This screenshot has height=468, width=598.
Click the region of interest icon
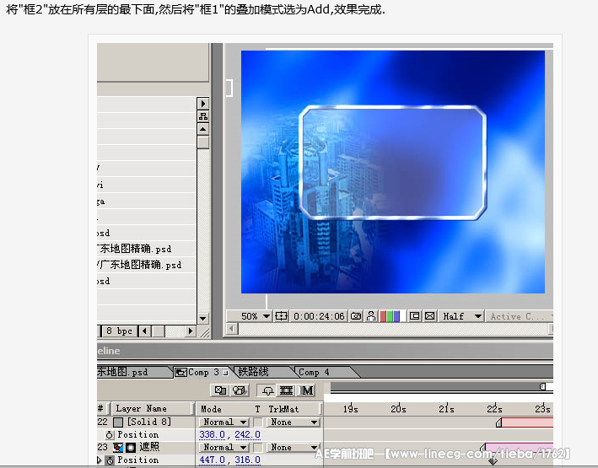tap(415, 316)
